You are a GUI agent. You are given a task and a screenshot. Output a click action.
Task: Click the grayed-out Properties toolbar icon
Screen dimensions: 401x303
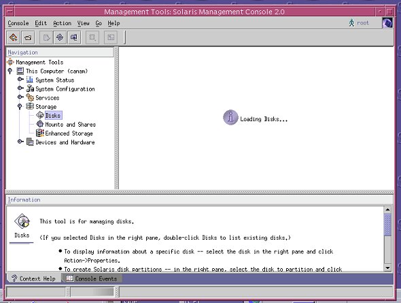92,37
